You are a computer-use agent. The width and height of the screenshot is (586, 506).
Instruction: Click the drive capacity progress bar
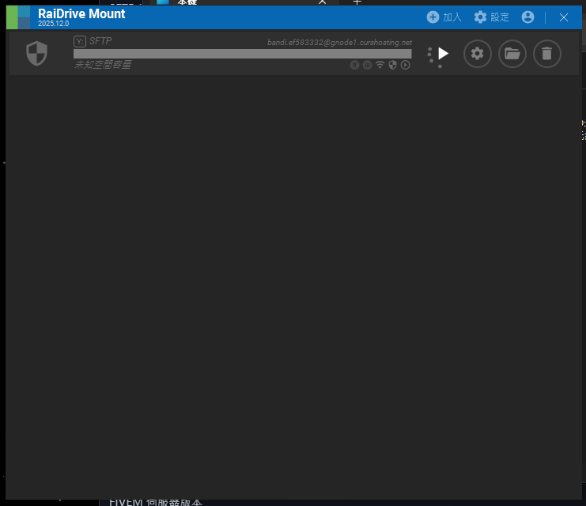point(242,54)
